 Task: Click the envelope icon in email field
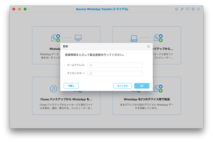91,65
